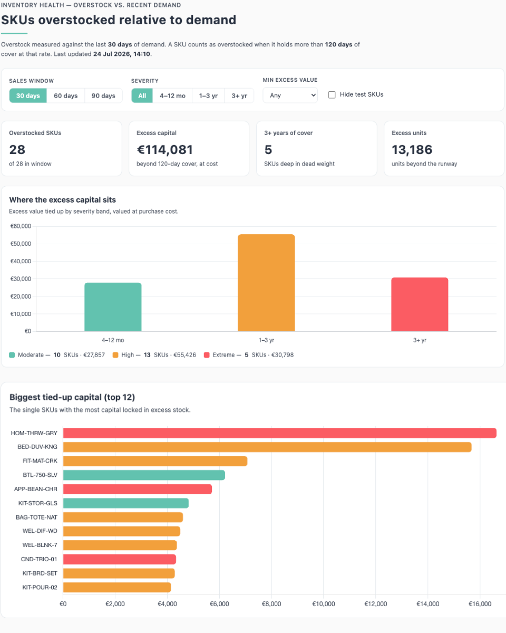Click the 'of 28 in window' caption
Viewport: 506px width, 633px height.
point(30,164)
